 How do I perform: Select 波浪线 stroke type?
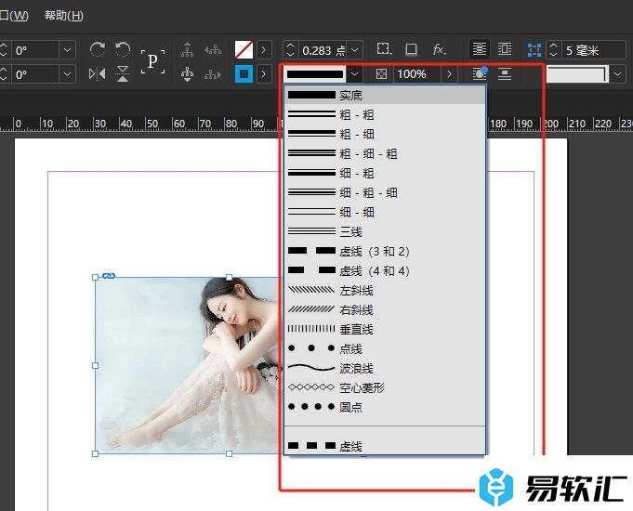pyautogui.click(x=385, y=368)
